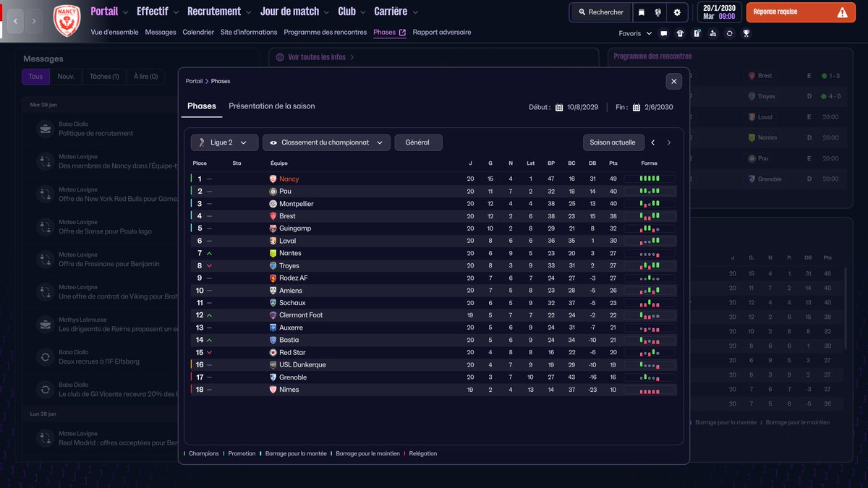The height and width of the screenshot is (488, 868).
Task: Open Red Star club badge in table
Action: [x=273, y=352]
